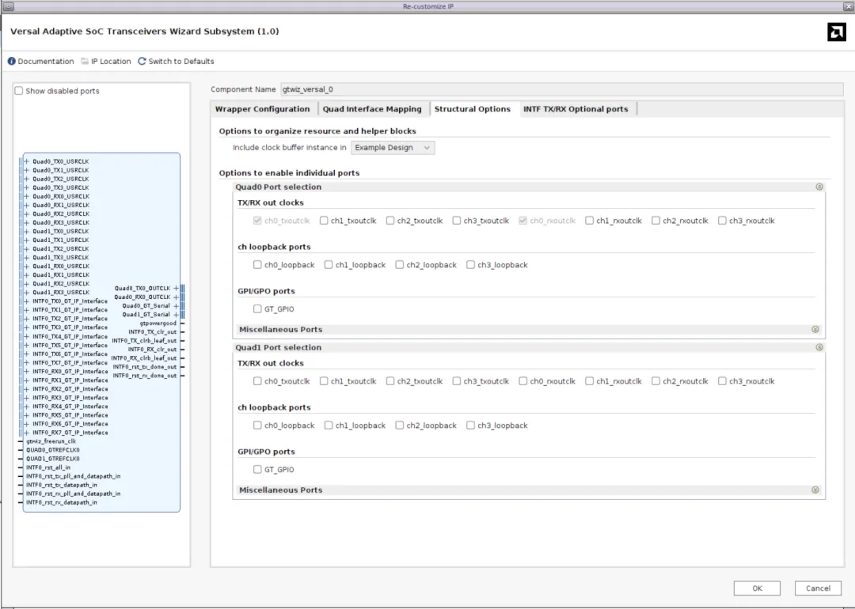Screen dimensions: 855x609
Task: Click QUAD0_GTREFCLK0 port label
Action: [53, 450]
